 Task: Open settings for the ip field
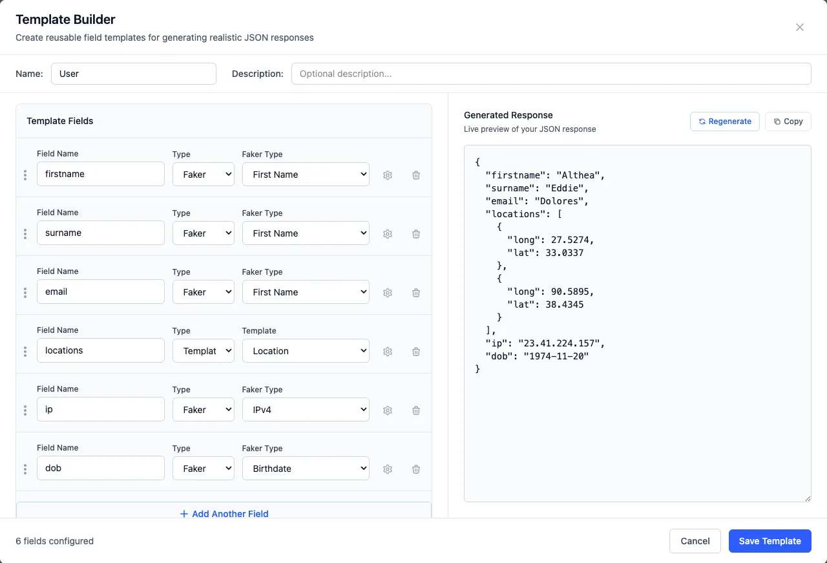(x=388, y=410)
